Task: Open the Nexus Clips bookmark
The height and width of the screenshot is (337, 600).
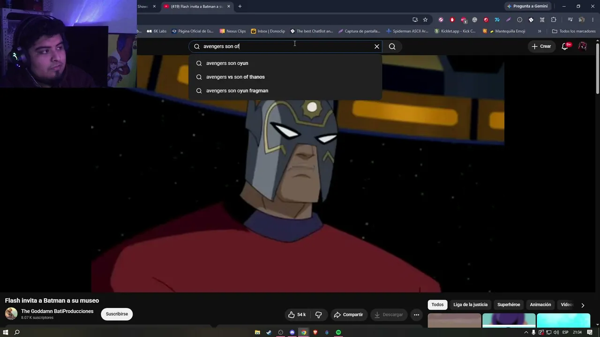Action: (232, 31)
